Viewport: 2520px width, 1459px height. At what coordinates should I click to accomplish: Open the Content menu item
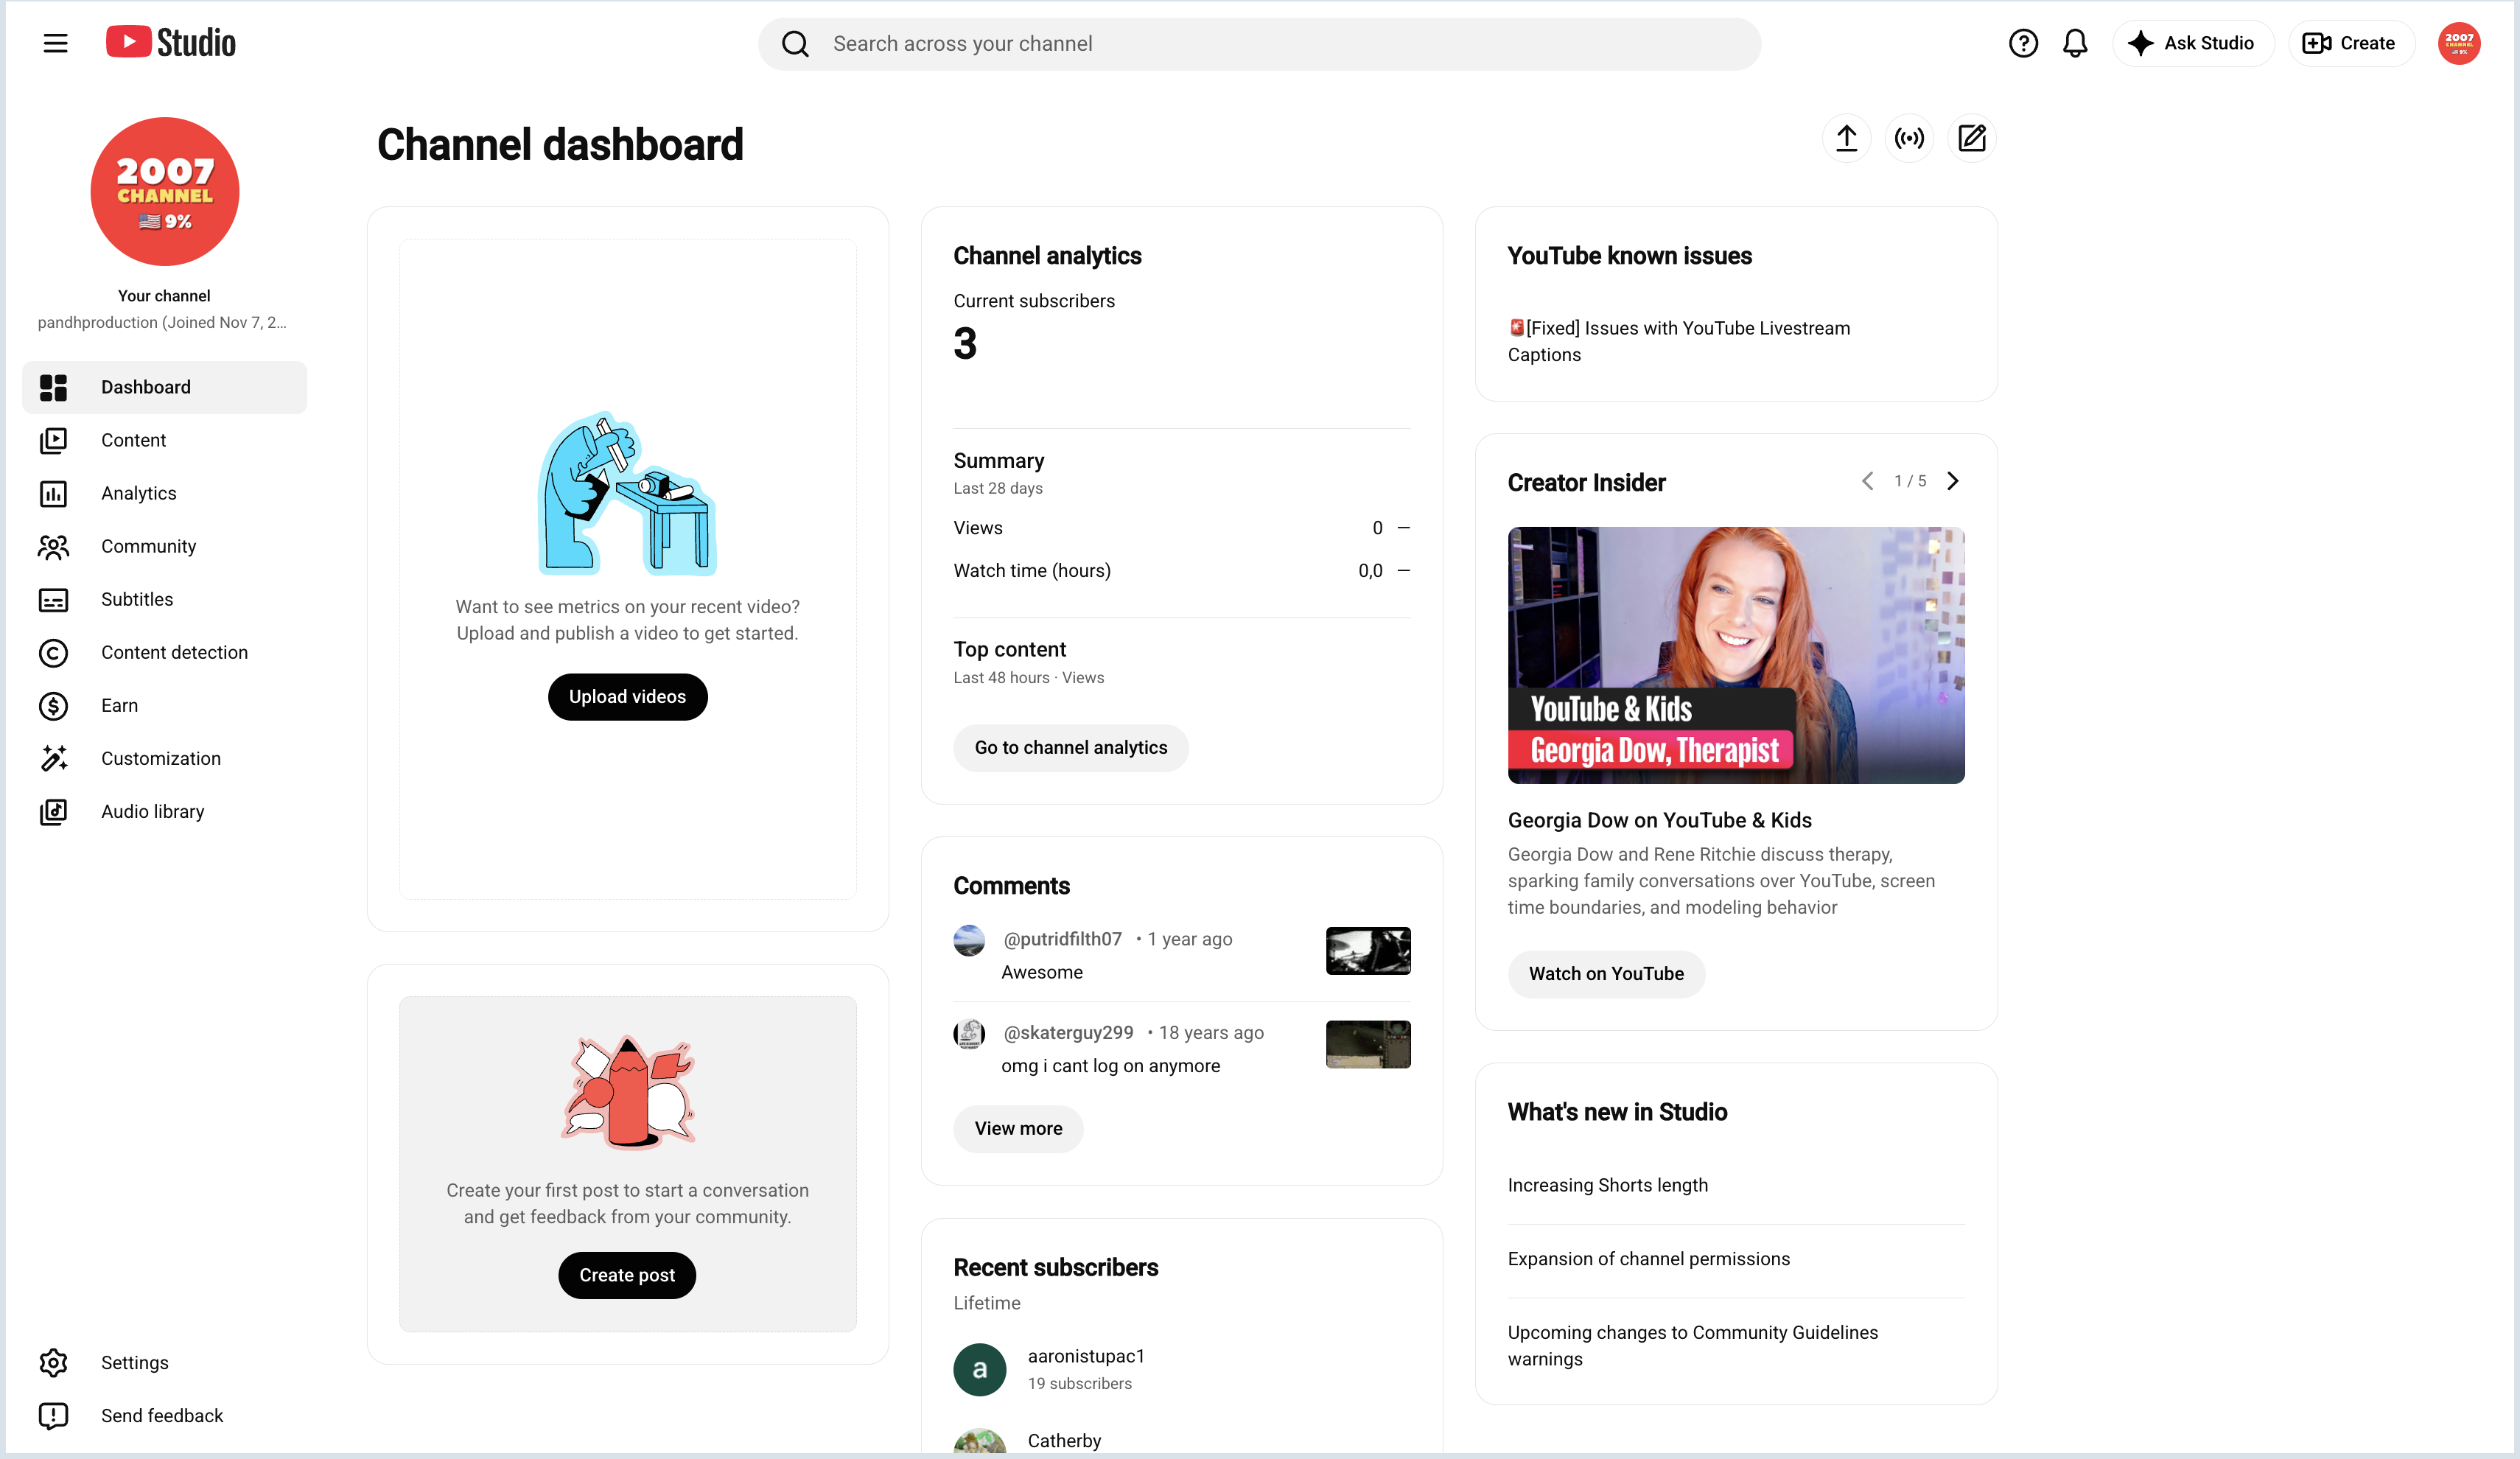point(165,440)
